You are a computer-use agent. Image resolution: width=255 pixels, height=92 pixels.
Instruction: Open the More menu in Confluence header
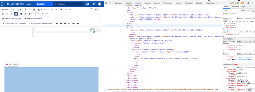pyautogui.click(x=30, y=4)
